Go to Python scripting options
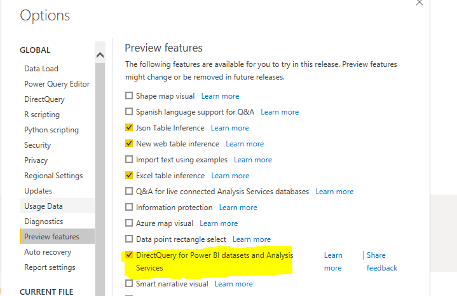Viewport: 457px width, 296px height. [x=51, y=130]
